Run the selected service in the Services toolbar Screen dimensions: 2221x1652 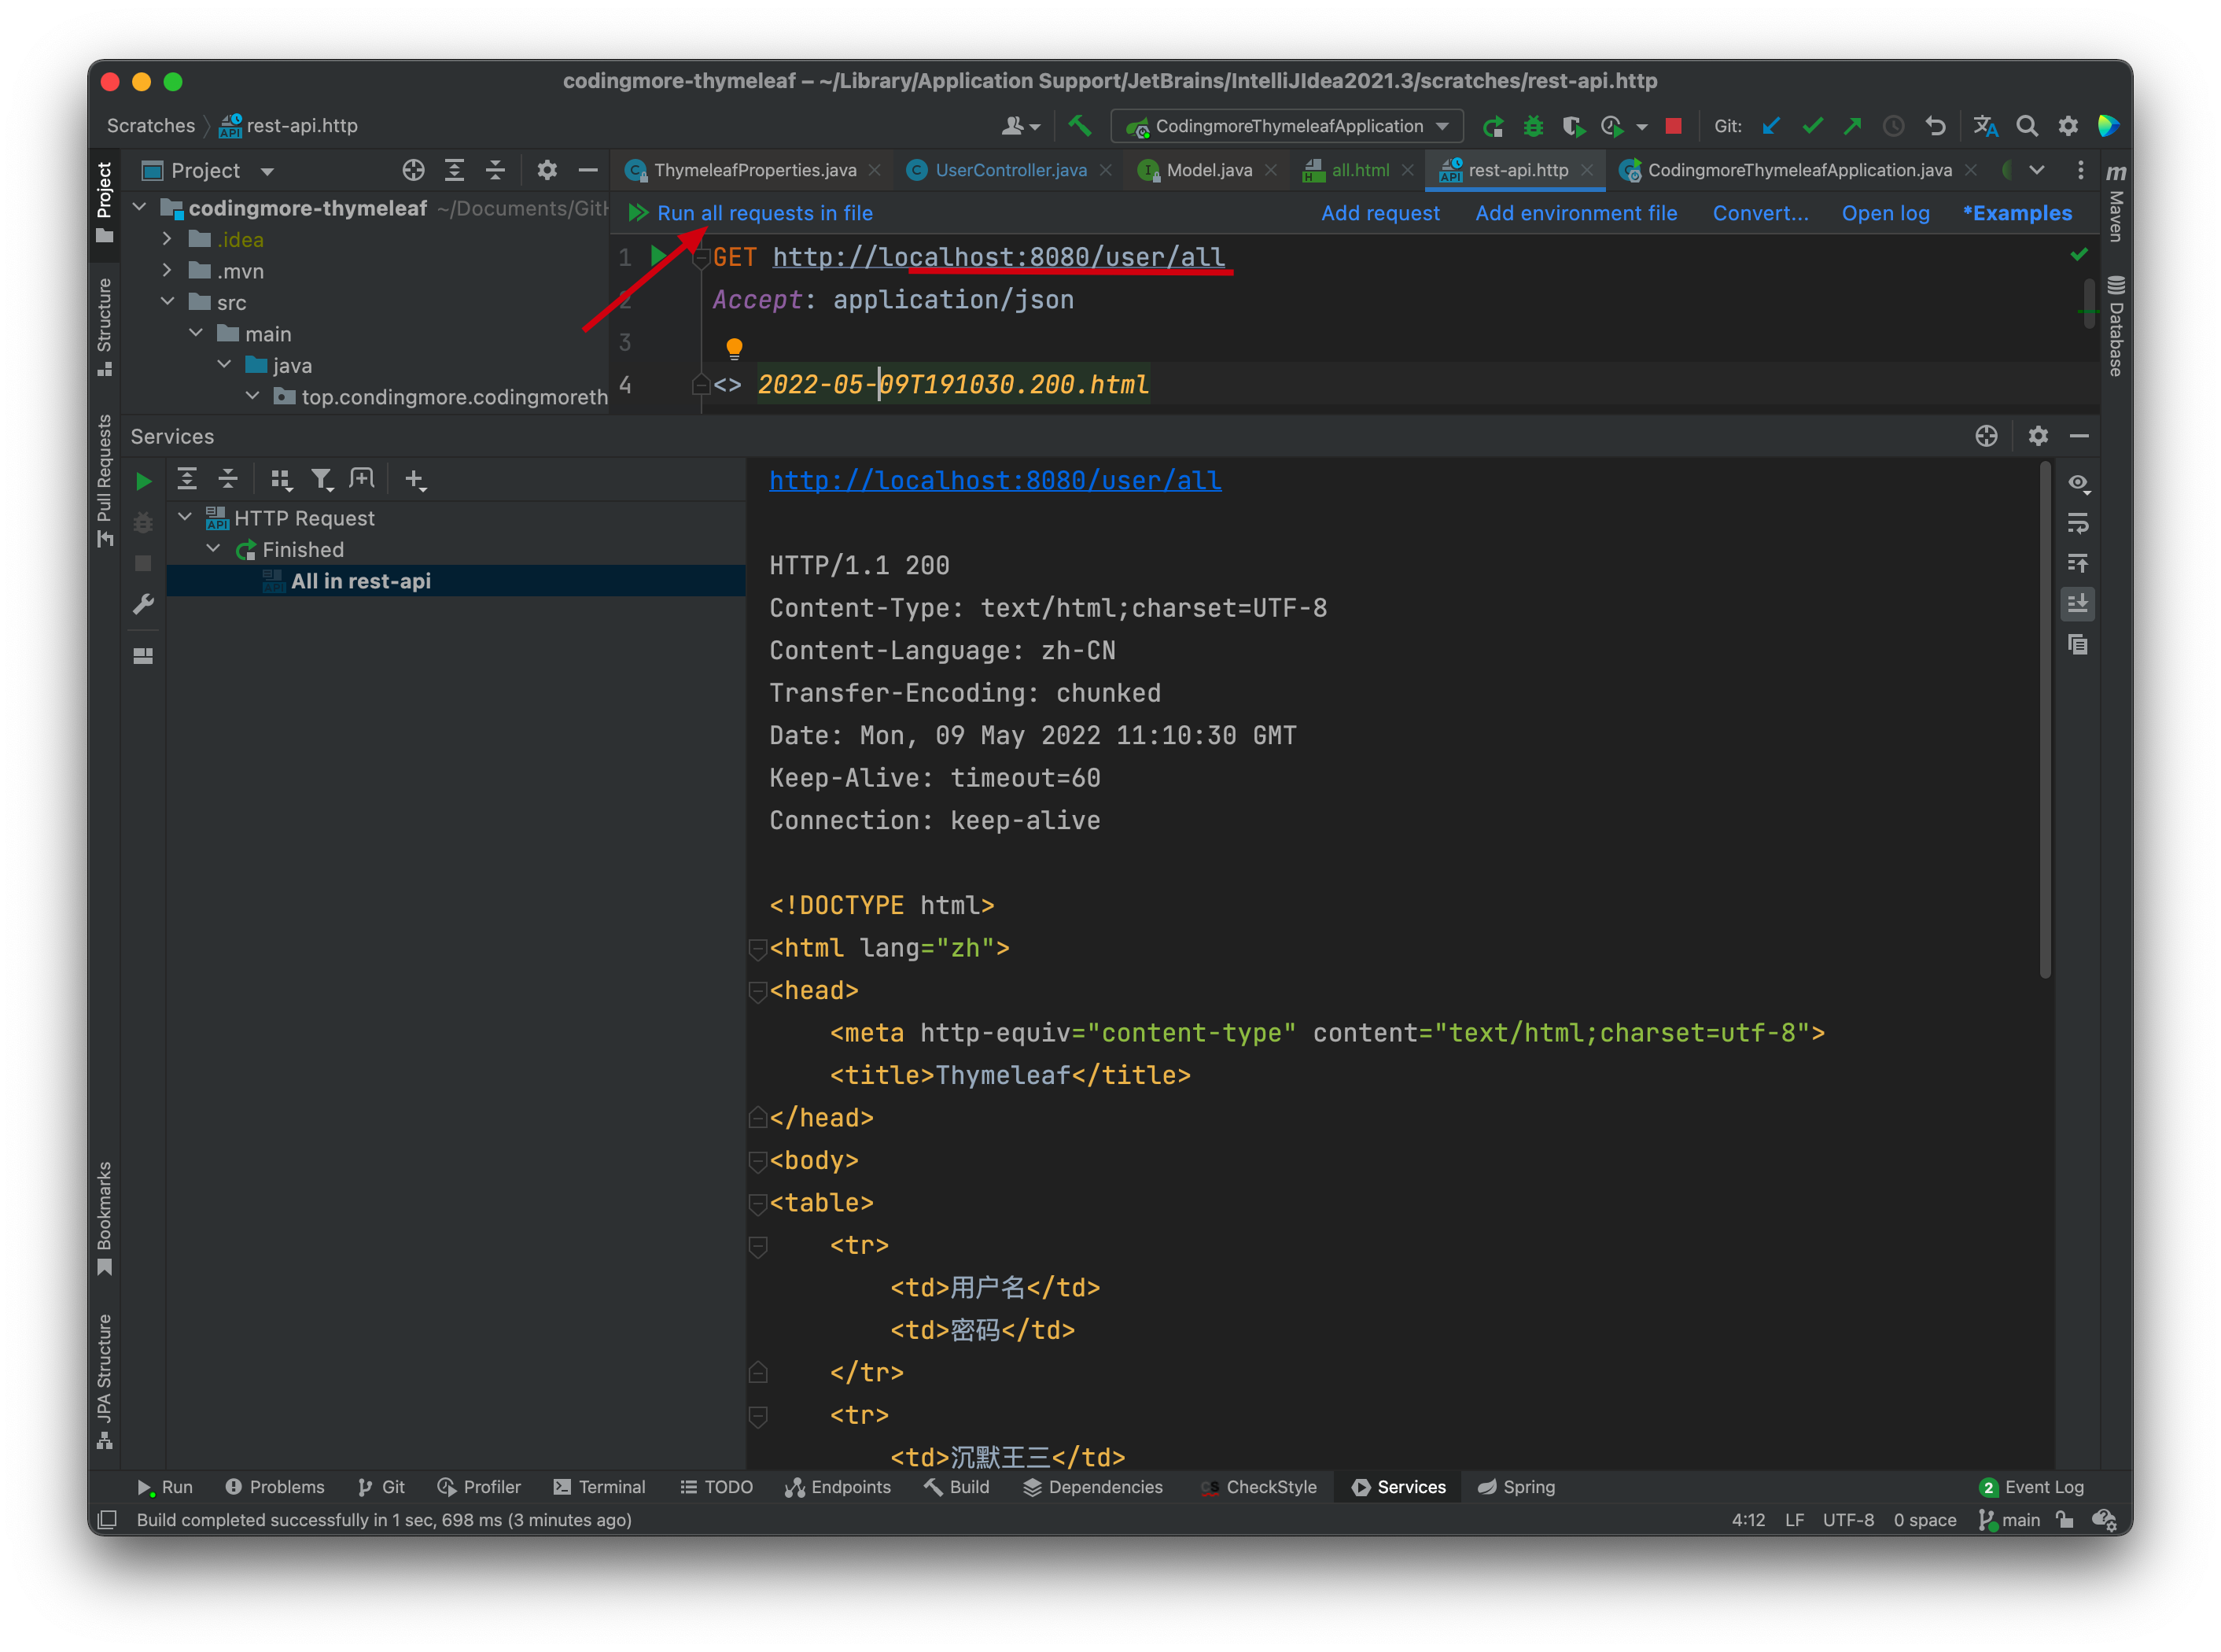coord(144,481)
